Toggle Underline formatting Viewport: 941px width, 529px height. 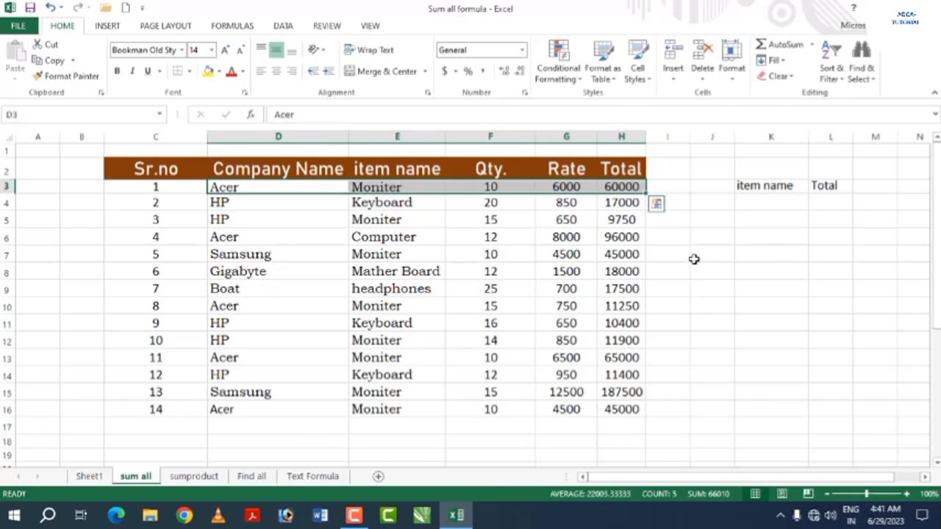coord(147,71)
